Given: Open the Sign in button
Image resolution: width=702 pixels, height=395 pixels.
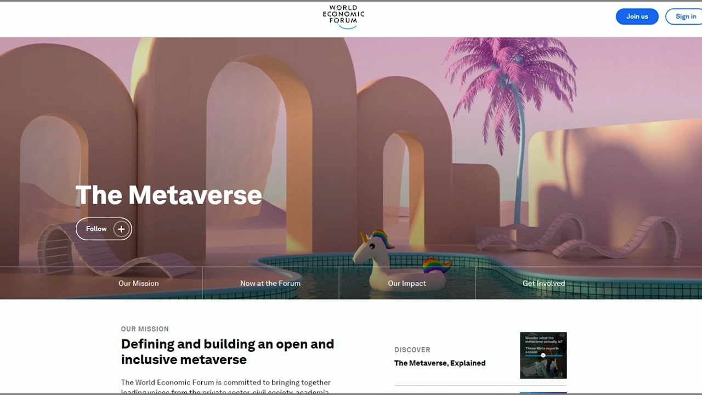Looking at the screenshot, I should click(x=685, y=16).
